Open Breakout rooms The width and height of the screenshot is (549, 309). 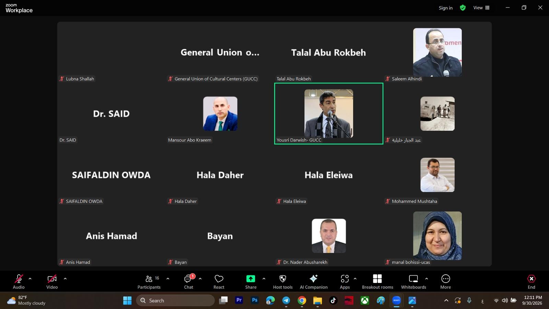point(377,282)
